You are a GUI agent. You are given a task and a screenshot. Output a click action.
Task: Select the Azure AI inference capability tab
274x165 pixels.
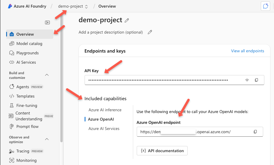pos(105,110)
